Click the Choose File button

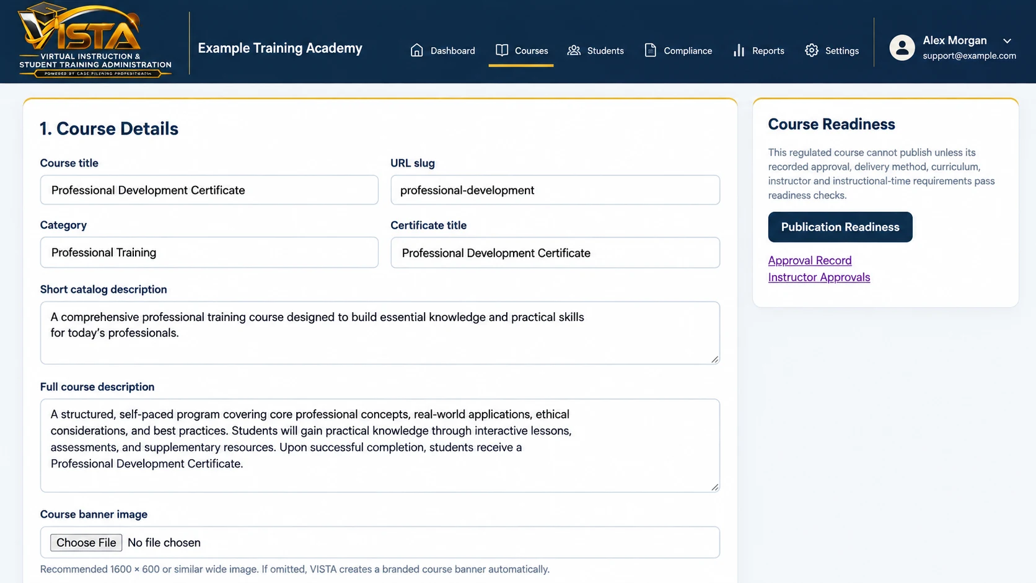coord(86,543)
